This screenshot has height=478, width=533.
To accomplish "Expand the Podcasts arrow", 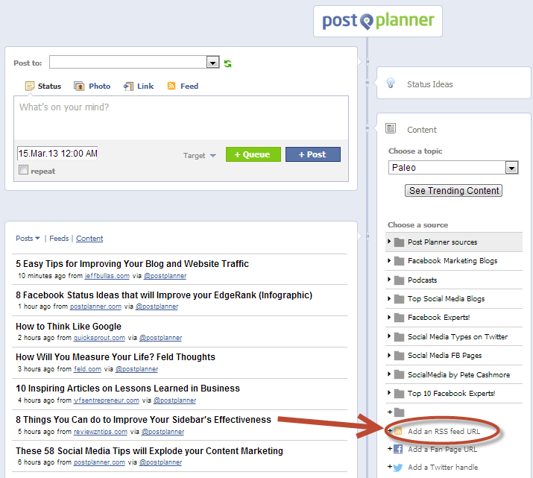I will click(x=389, y=280).
